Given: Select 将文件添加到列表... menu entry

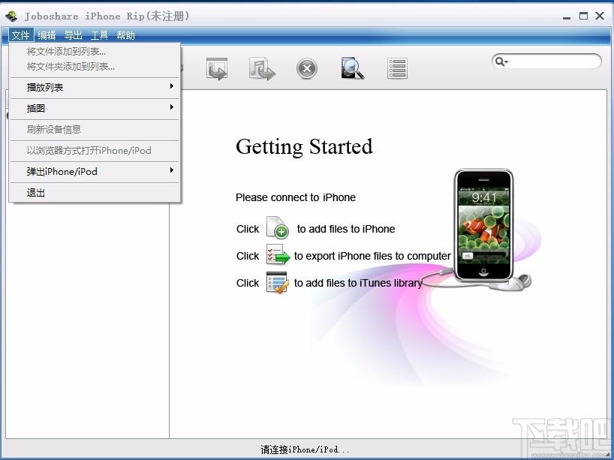Looking at the screenshot, I should pos(95,51).
